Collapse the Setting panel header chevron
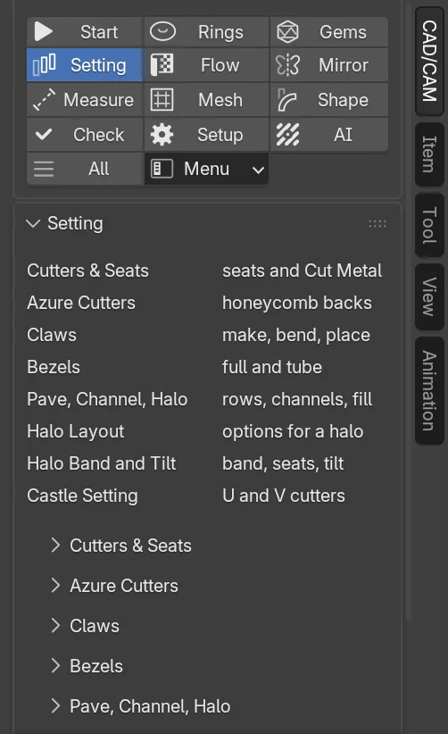Screen dimensions: 448x734 pos(33,223)
